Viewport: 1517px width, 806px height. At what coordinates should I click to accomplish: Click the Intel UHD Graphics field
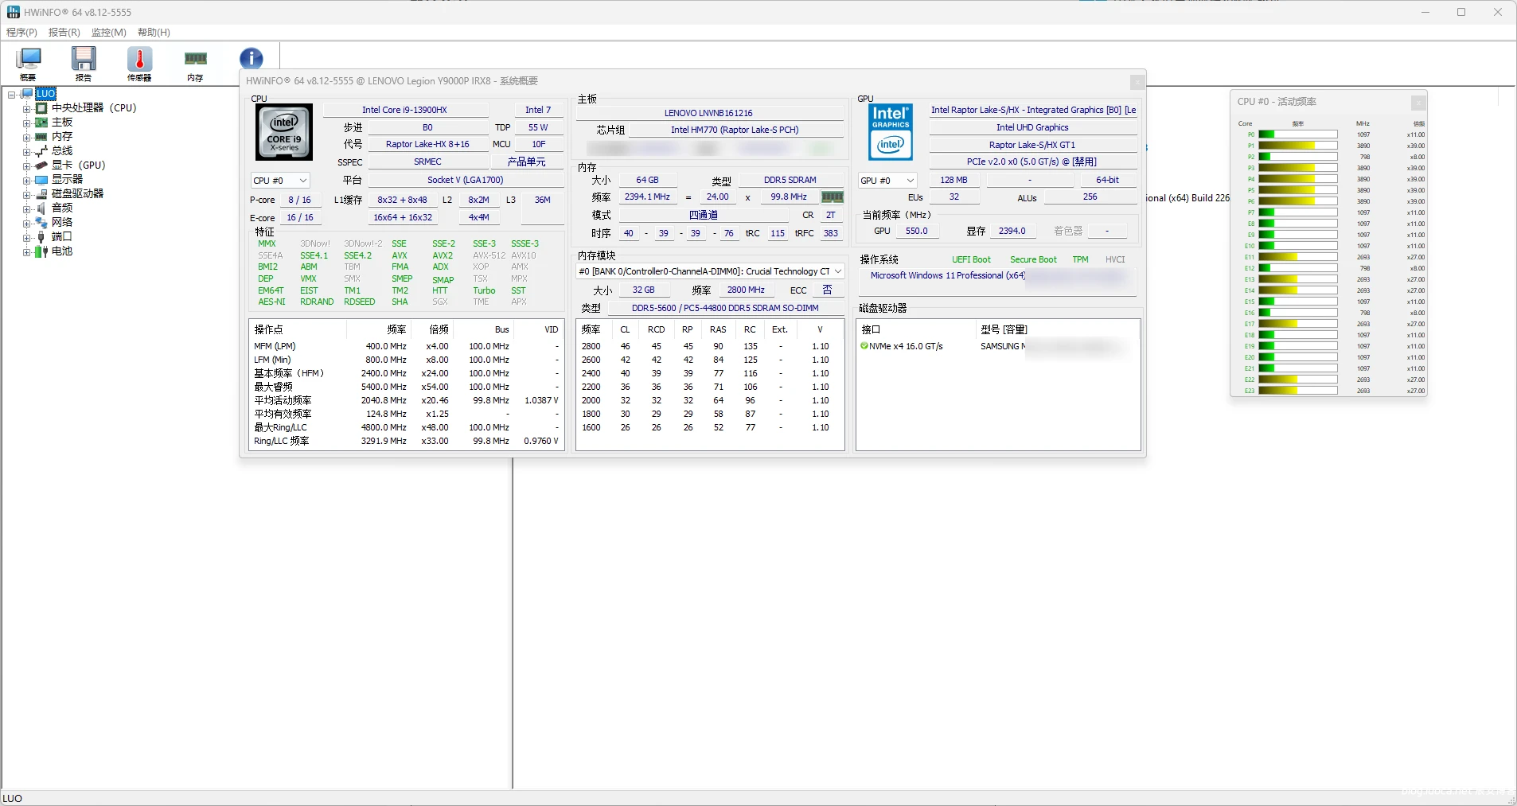pos(1032,127)
